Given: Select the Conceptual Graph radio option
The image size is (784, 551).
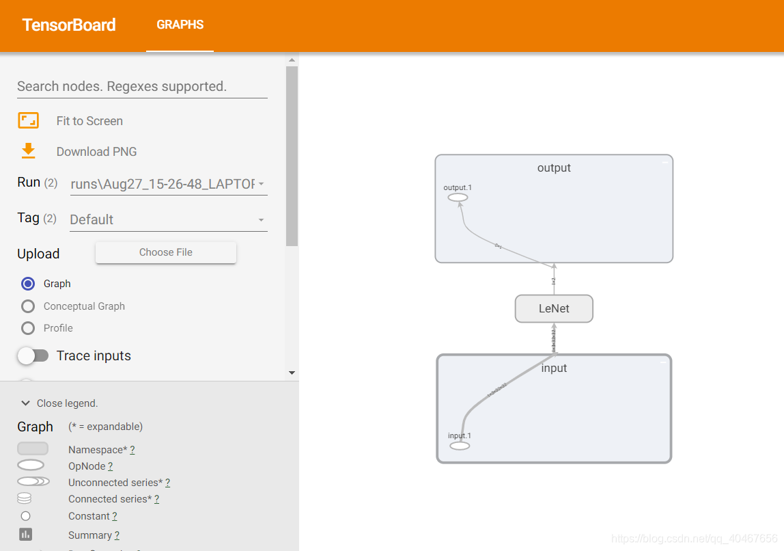Looking at the screenshot, I should coord(28,306).
